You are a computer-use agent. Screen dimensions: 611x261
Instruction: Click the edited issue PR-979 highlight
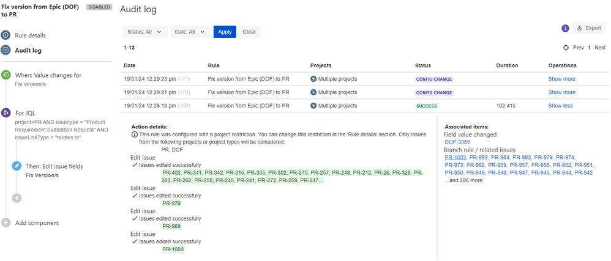(172, 203)
